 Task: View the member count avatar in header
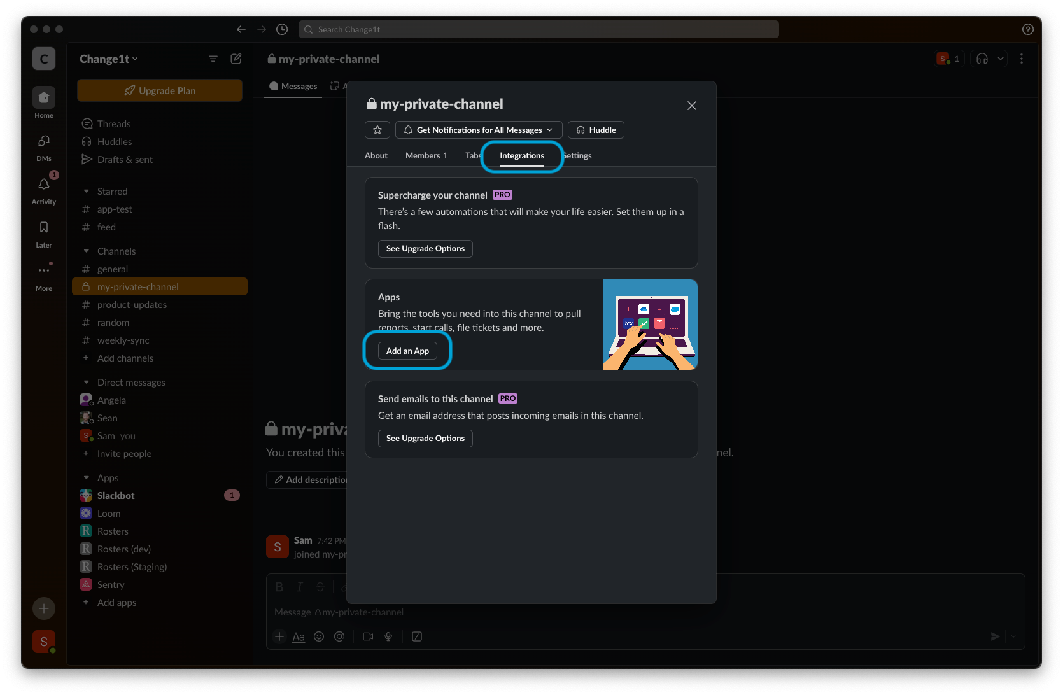point(949,59)
